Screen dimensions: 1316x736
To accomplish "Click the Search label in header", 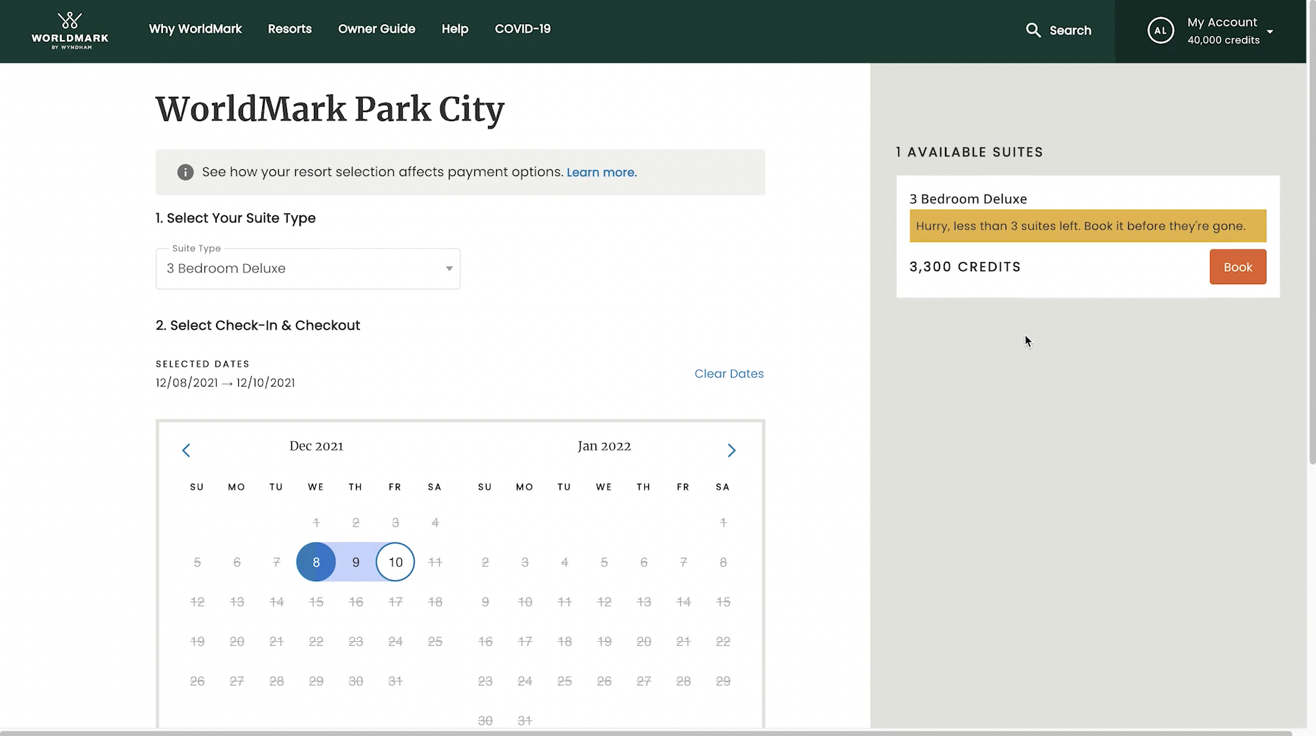I will pos(1070,30).
